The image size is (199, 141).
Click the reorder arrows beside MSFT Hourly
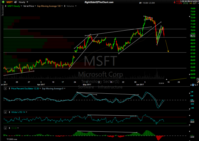coord(6,6)
